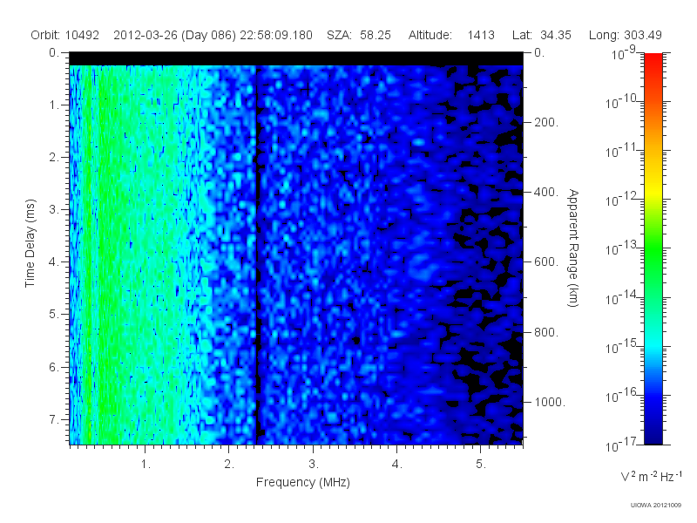This screenshot has width=697, height=523.
Task: Click the 3. tick label on frequency axis
Action: coord(314,464)
